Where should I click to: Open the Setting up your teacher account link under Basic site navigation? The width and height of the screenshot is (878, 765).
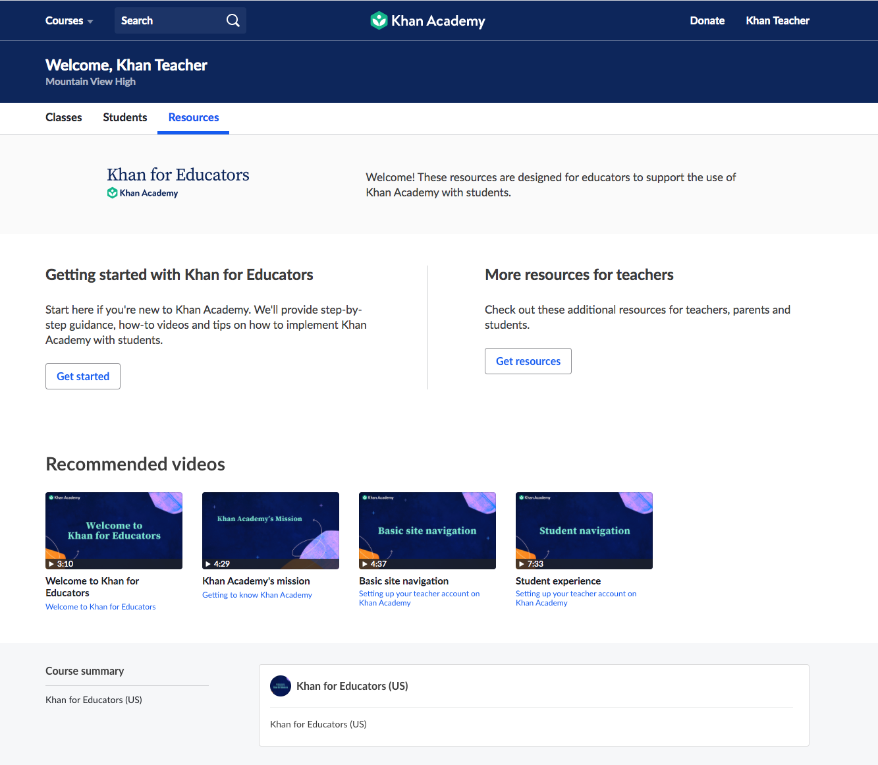click(420, 598)
